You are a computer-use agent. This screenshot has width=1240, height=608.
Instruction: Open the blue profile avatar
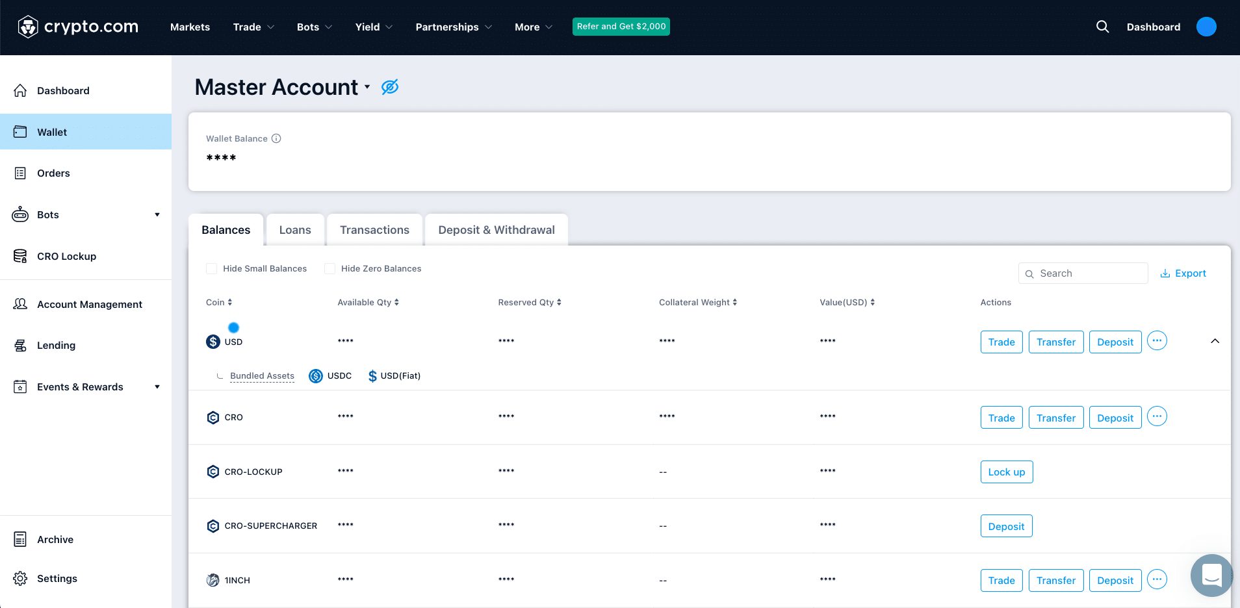[x=1206, y=27]
